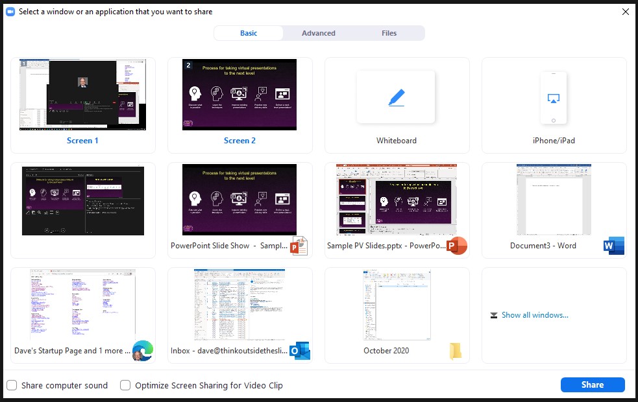Screen dimensions: 638x402
Task: Close the share selection dialog
Action: (625, 12)
